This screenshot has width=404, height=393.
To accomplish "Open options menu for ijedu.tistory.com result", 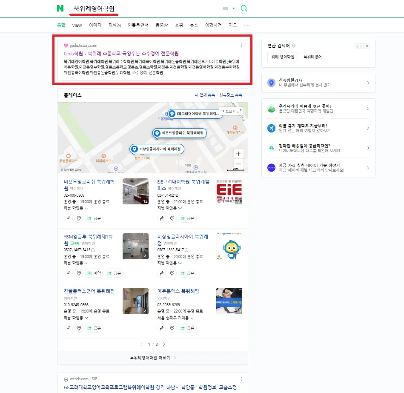I will (x=242, y=46).
